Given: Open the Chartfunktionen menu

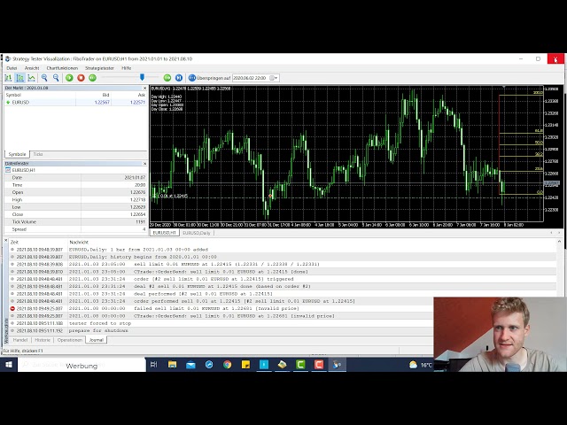Looking at the screenshot, I should pyautogui.click(x=62, y=68).
